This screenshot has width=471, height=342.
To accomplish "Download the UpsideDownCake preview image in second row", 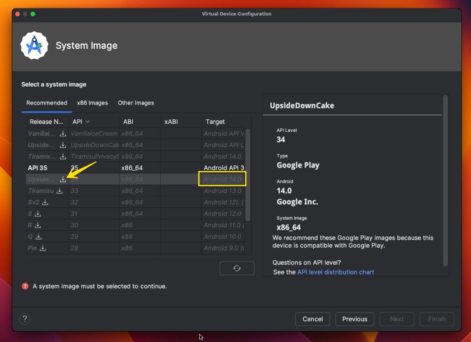I will click(x=63, y=145).
